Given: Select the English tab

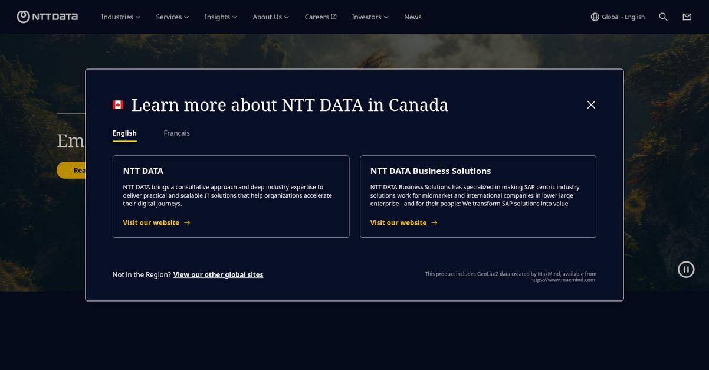Looking at the screenshot, I should pyautogui.click(x=124, y=133).
